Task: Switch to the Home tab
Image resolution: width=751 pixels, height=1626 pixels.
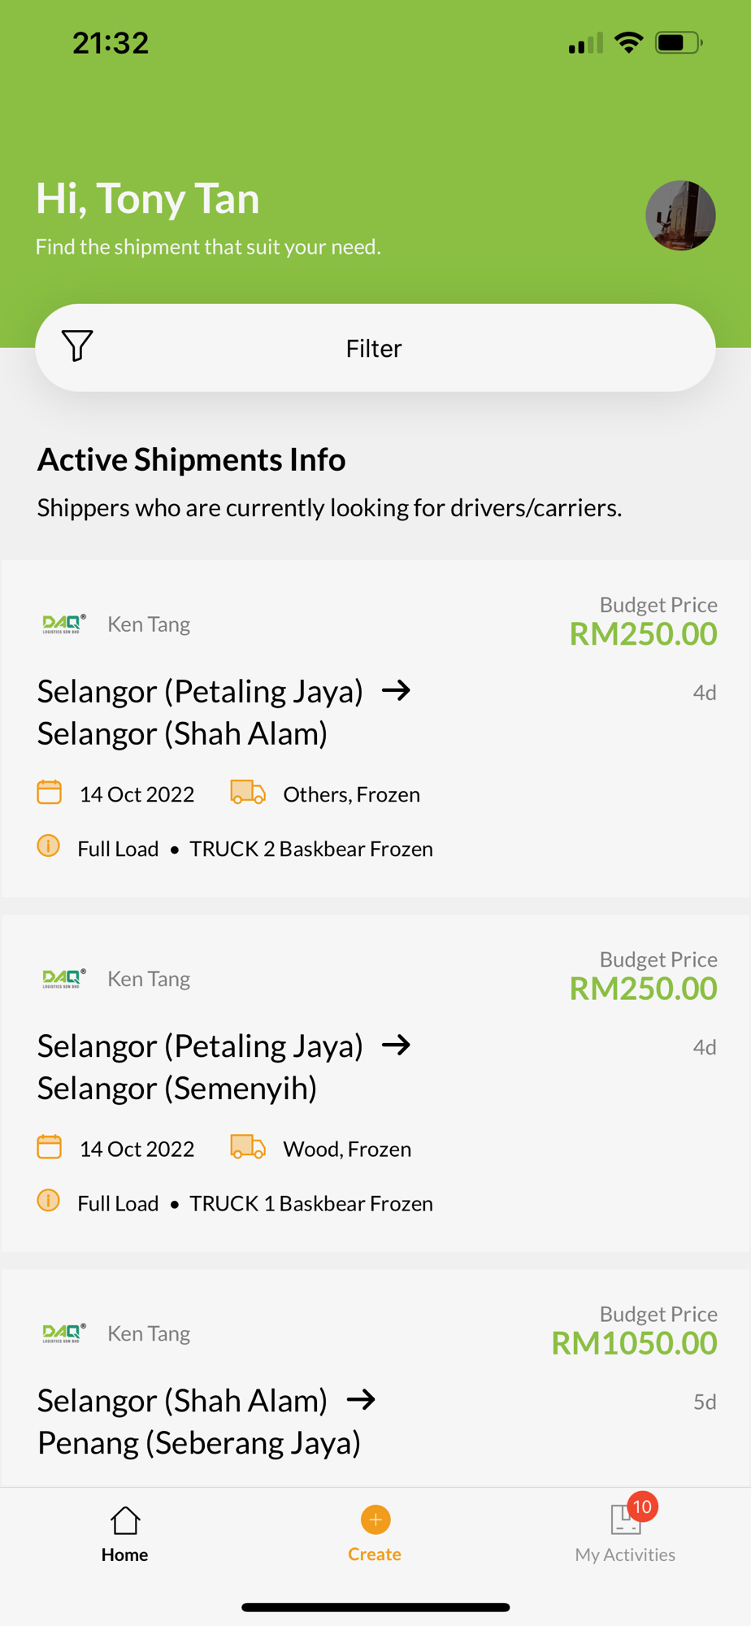Action: coord(125,1533)
